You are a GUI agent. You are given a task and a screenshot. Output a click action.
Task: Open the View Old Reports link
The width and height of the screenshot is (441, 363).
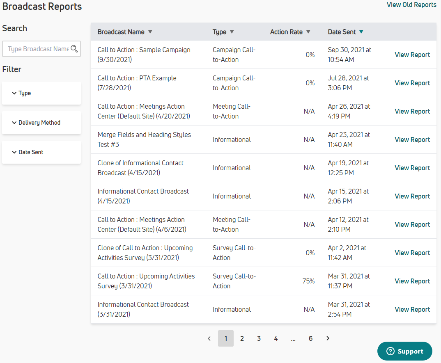411,5
